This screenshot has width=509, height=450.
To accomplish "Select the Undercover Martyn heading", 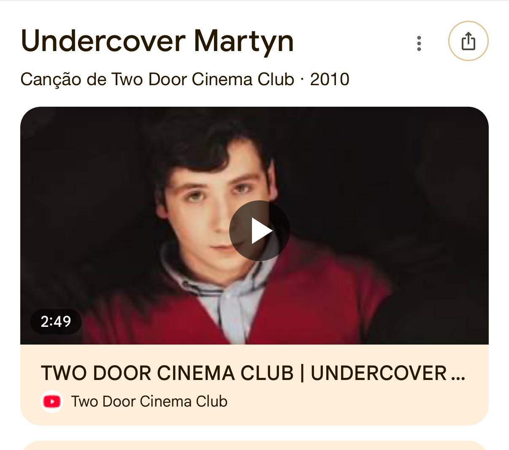I will tap(157, 41).
